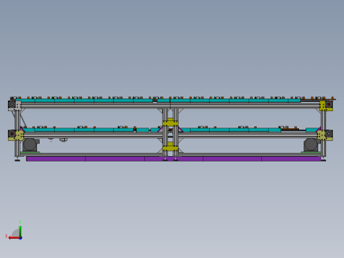Select the leftmost purple base panel segment
The width and height of the screenshot is (344, 258).
point(56,159)
